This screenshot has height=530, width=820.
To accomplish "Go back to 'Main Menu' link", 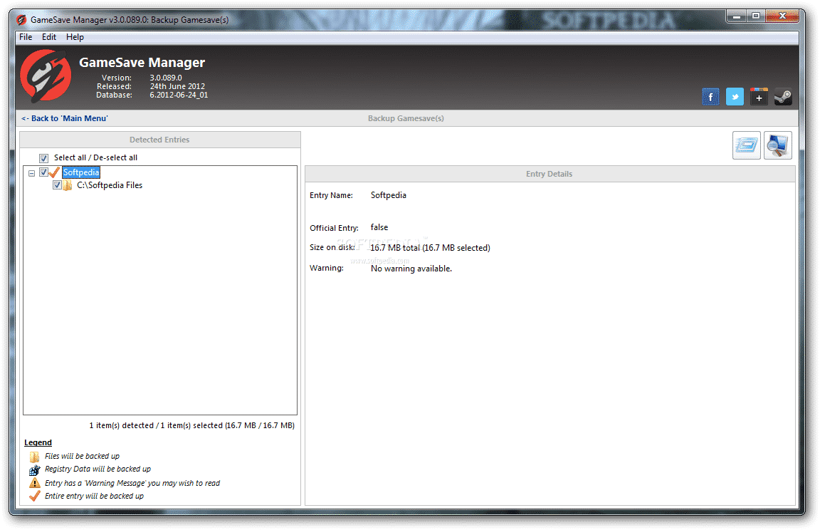I will point(65,118).
